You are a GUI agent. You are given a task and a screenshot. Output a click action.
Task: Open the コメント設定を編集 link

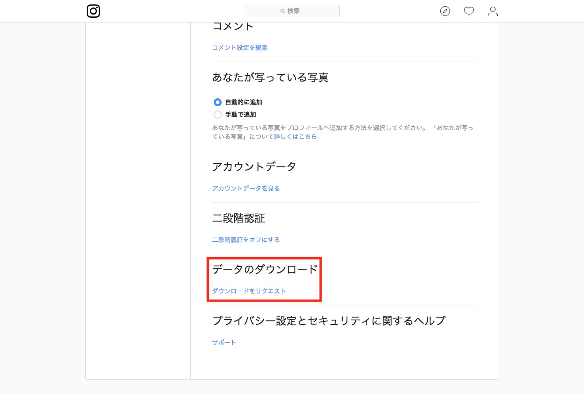[240, 47]
